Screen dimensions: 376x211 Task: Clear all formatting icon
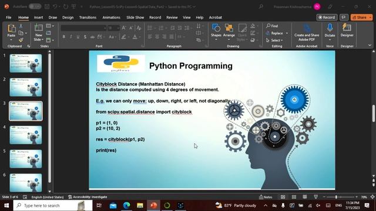pos(139,28)
